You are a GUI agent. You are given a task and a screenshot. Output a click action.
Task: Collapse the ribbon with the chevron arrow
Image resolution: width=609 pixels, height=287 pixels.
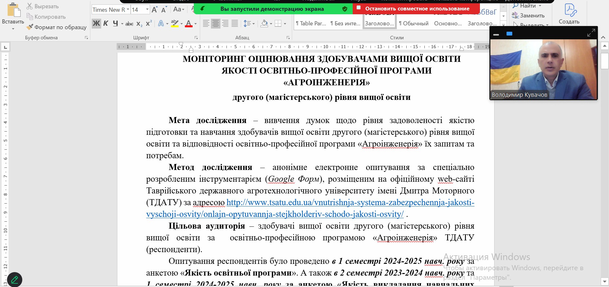(604, 38)
